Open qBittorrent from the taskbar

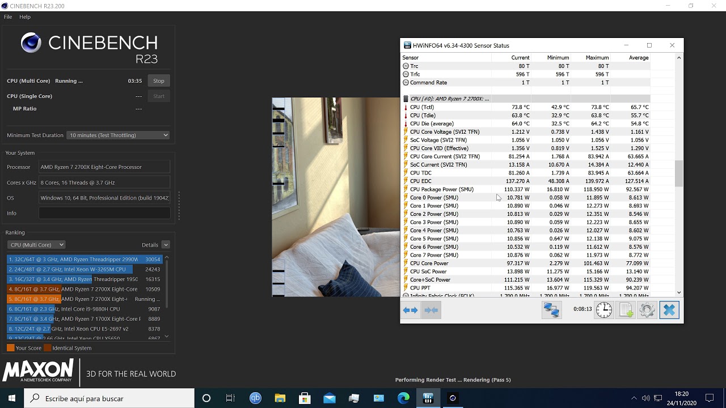coord(255,398)
